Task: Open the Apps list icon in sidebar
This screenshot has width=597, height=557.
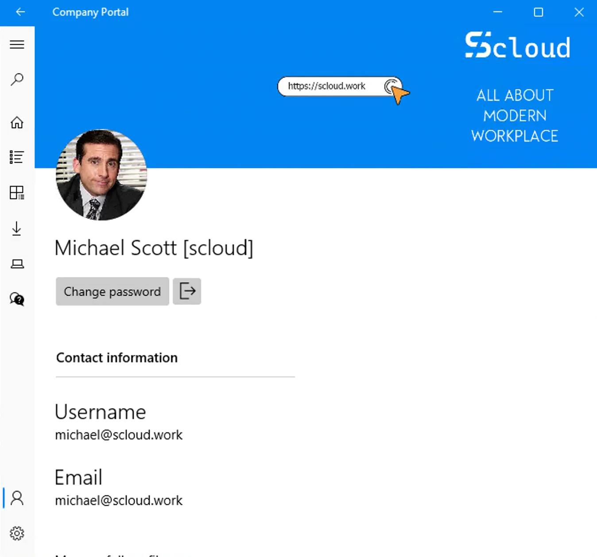Action: 17,157
